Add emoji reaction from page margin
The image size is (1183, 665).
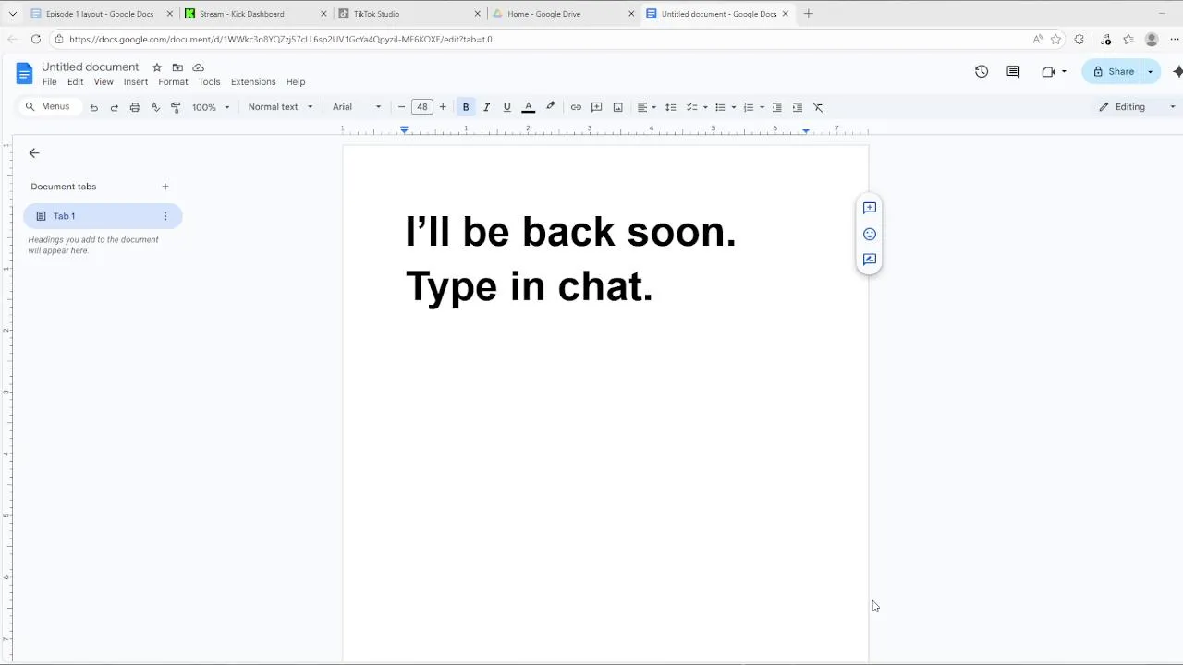[870, 234]
